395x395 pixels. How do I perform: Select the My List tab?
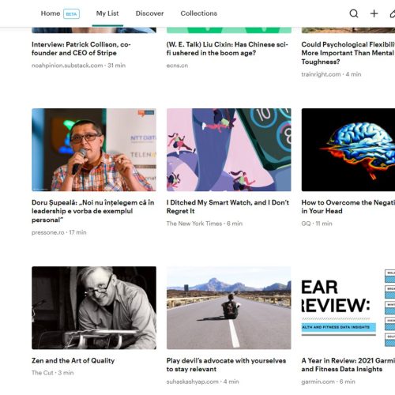pyautogui.click(x=107, y=13)
